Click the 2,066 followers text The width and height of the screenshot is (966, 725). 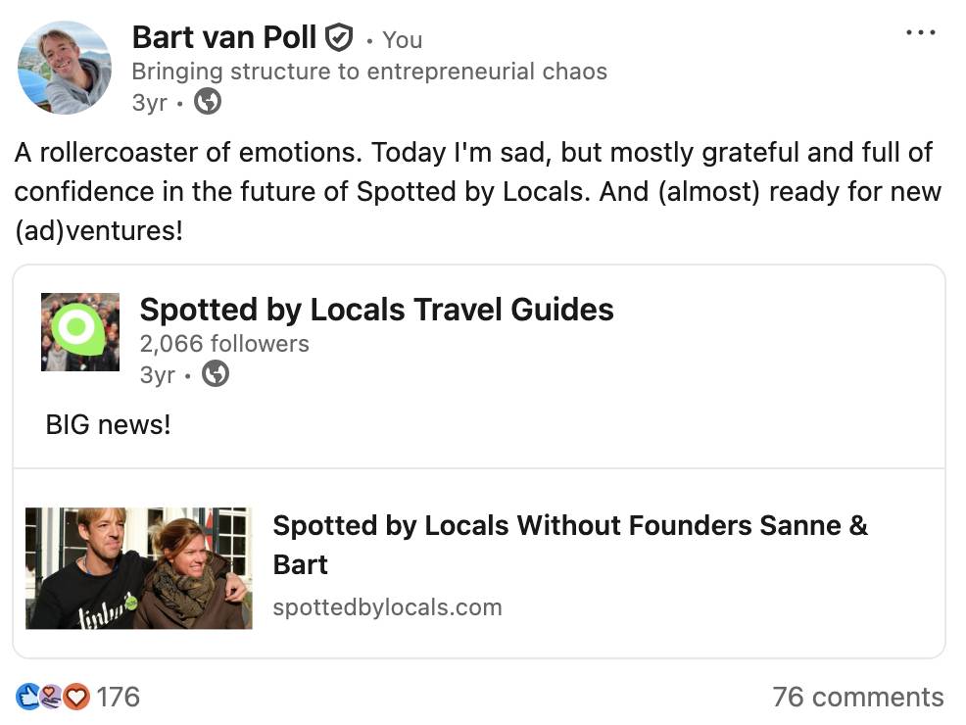pyautogui.click(x=224, y=343)
